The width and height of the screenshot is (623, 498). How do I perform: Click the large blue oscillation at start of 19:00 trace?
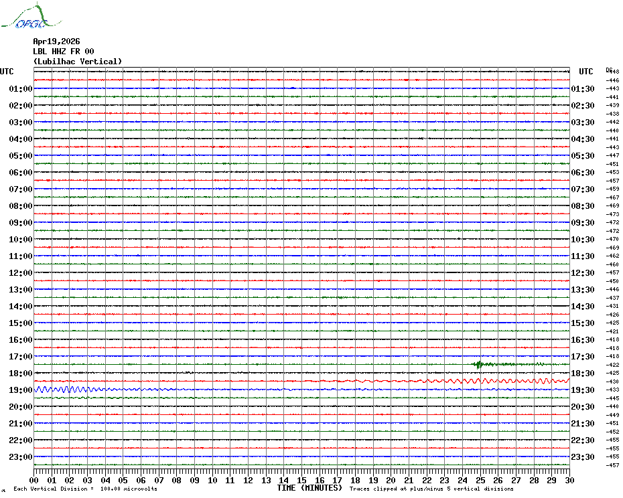click(x=64, y=390)
